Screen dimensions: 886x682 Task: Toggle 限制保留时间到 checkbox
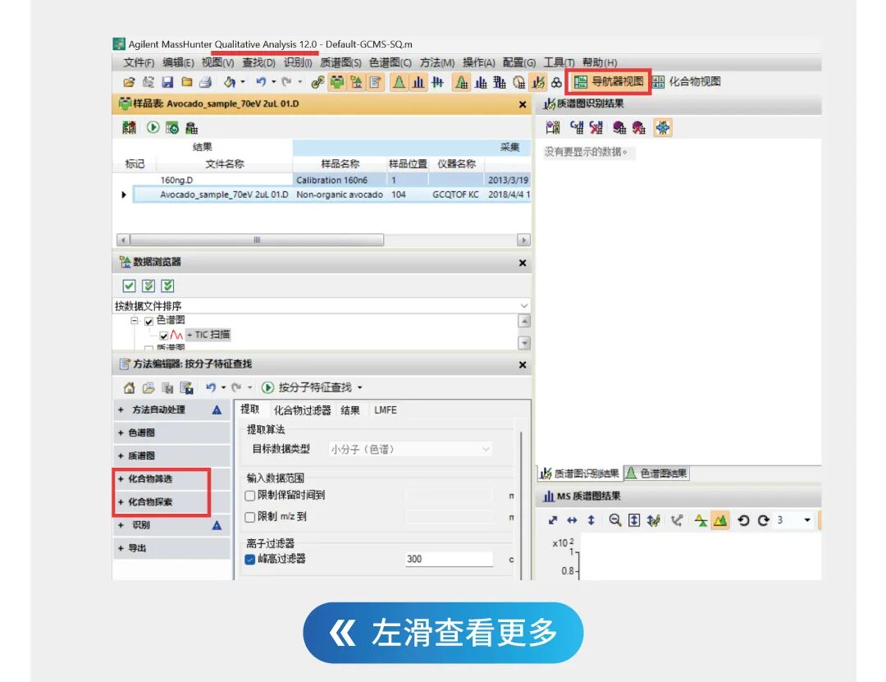click(249, 496)
